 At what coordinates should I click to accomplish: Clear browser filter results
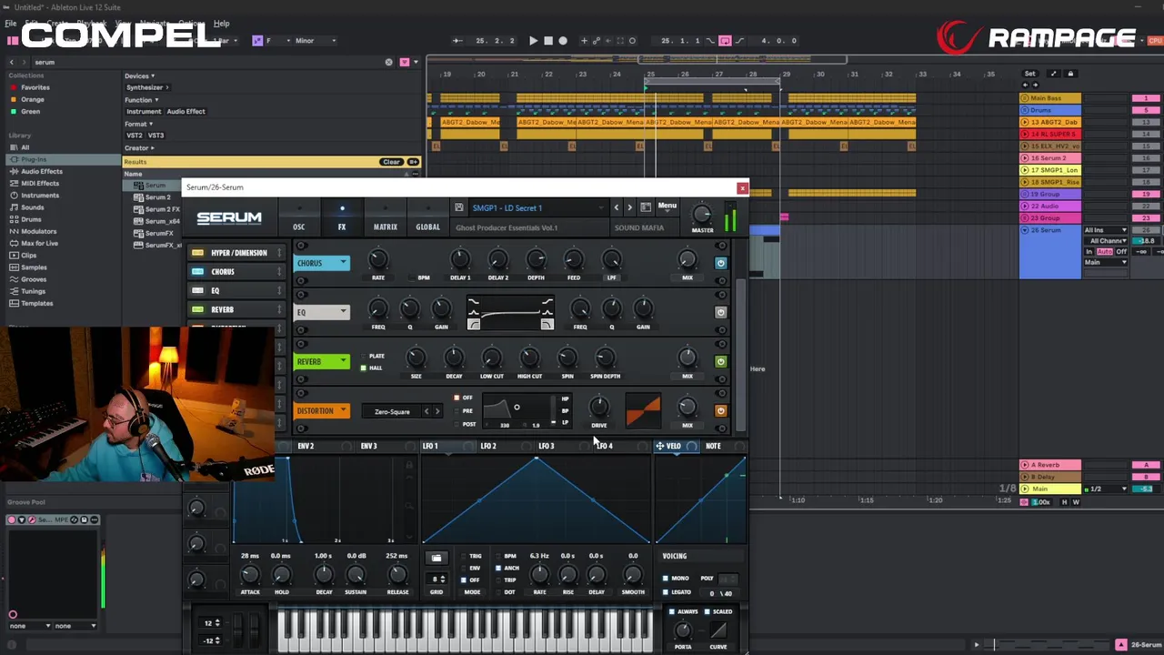[391, 162]
